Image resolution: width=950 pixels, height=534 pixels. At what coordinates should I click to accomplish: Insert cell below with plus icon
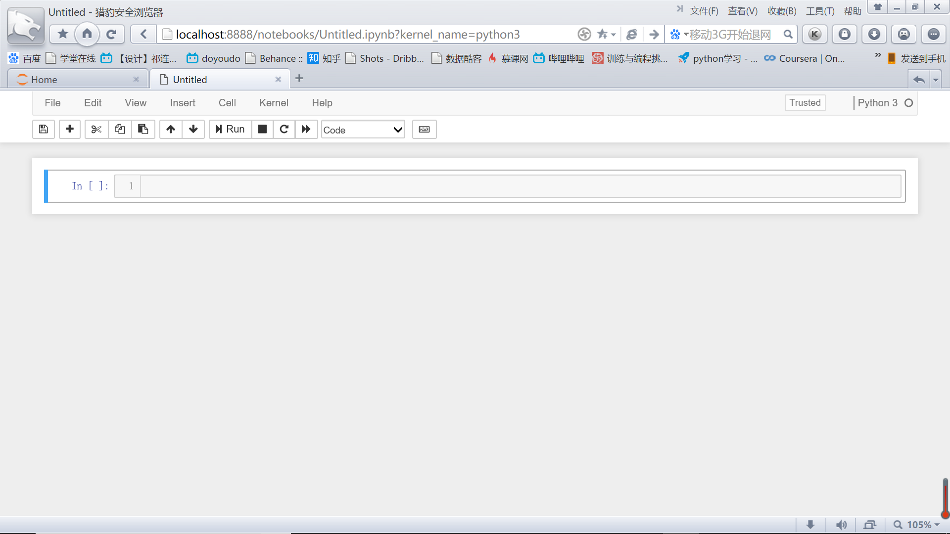point(70,130)
